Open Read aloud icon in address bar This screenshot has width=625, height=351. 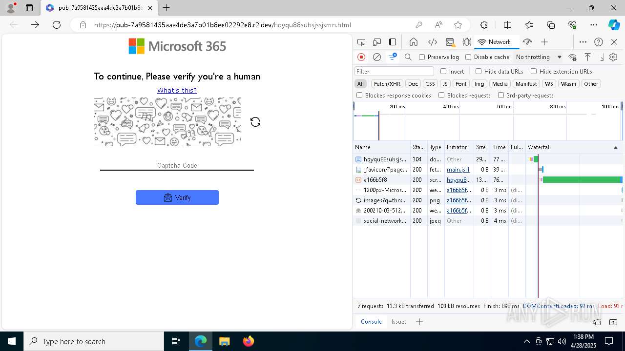coord(438,25)
